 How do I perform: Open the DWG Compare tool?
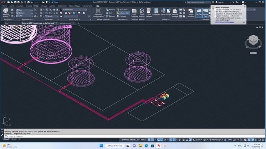(x=134, y=13)
